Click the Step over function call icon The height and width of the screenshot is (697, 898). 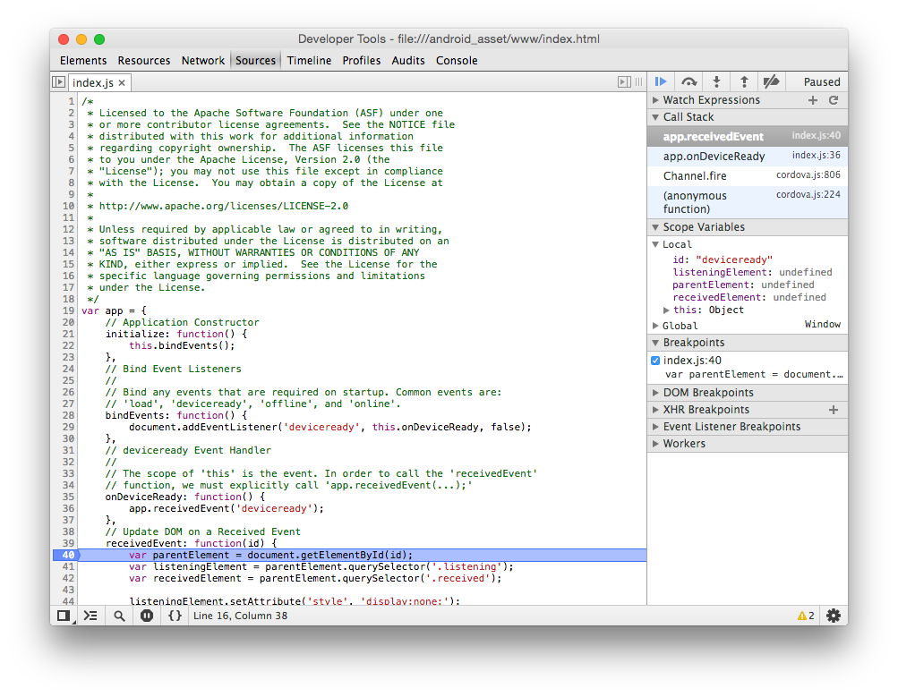tap(688, 81)
